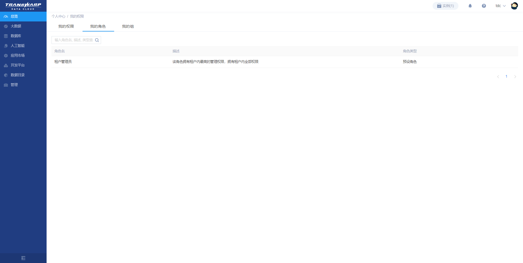Click the 管理 sidebar icon
Viewport: 523px width, 263px height.
point(6,85)
